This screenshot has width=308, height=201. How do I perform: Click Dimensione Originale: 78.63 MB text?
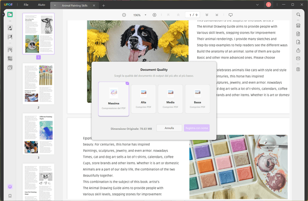131,129
